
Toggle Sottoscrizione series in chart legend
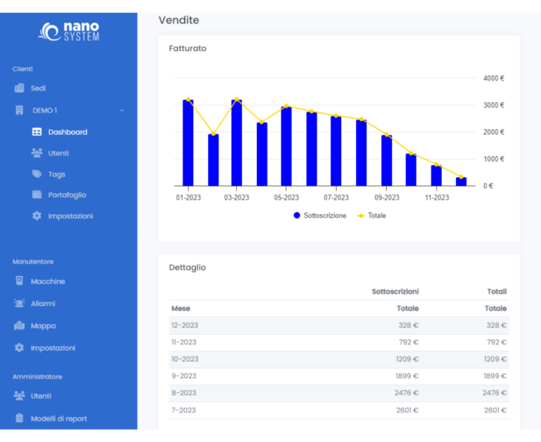click(x=320, y=215)
